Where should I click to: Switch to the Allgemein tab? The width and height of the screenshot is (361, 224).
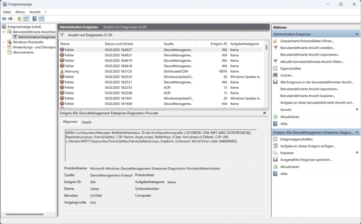70,122
